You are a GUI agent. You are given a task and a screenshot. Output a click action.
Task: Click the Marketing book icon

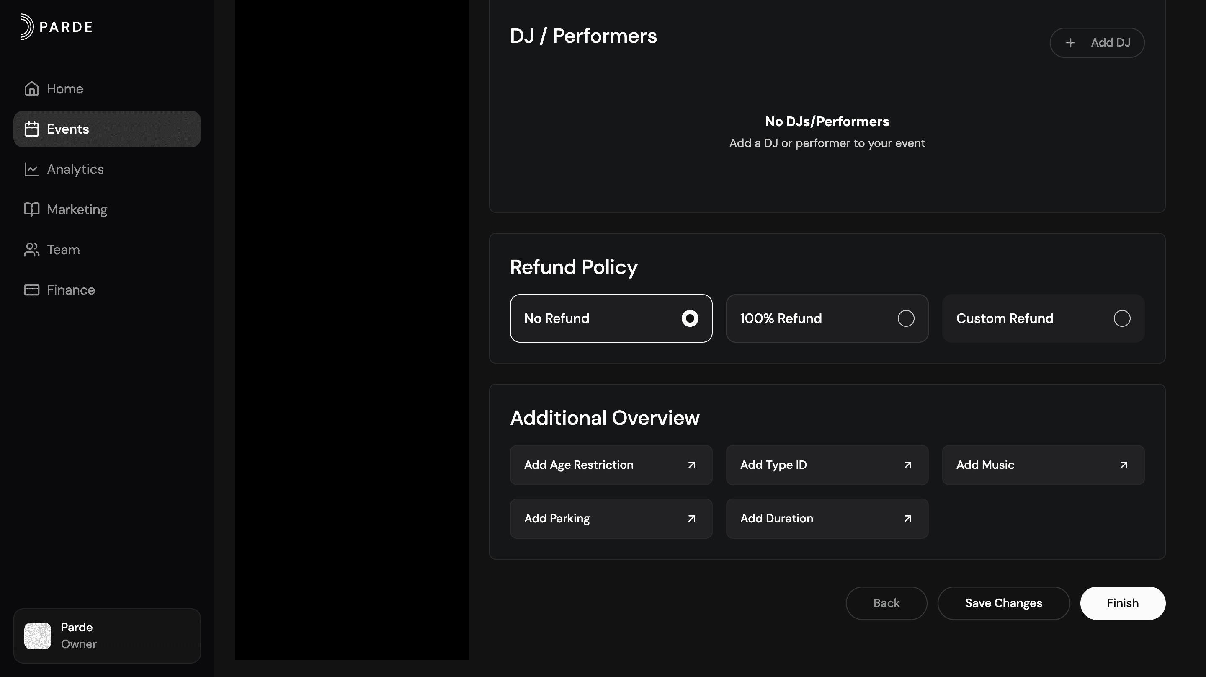click(x=31, y=209)
